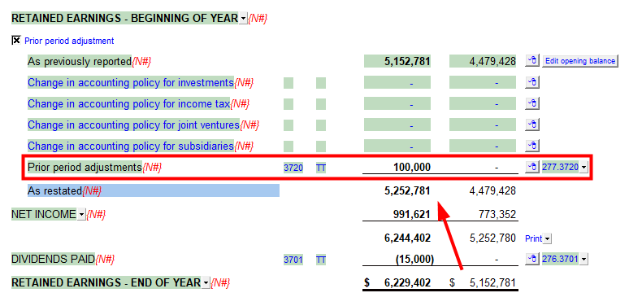
Task: Click mouse icon on income tax policy row
Action: tap(532, 103)
